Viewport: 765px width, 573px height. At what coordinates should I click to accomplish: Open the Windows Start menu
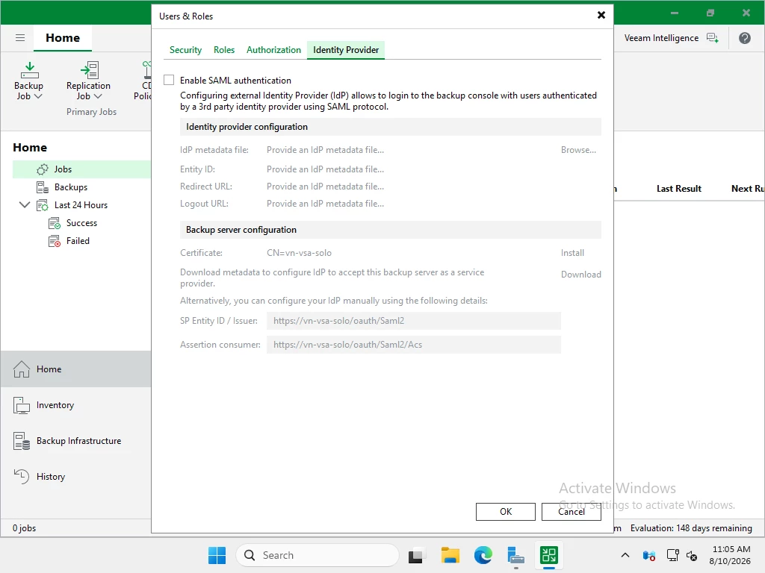coord(217,555)
